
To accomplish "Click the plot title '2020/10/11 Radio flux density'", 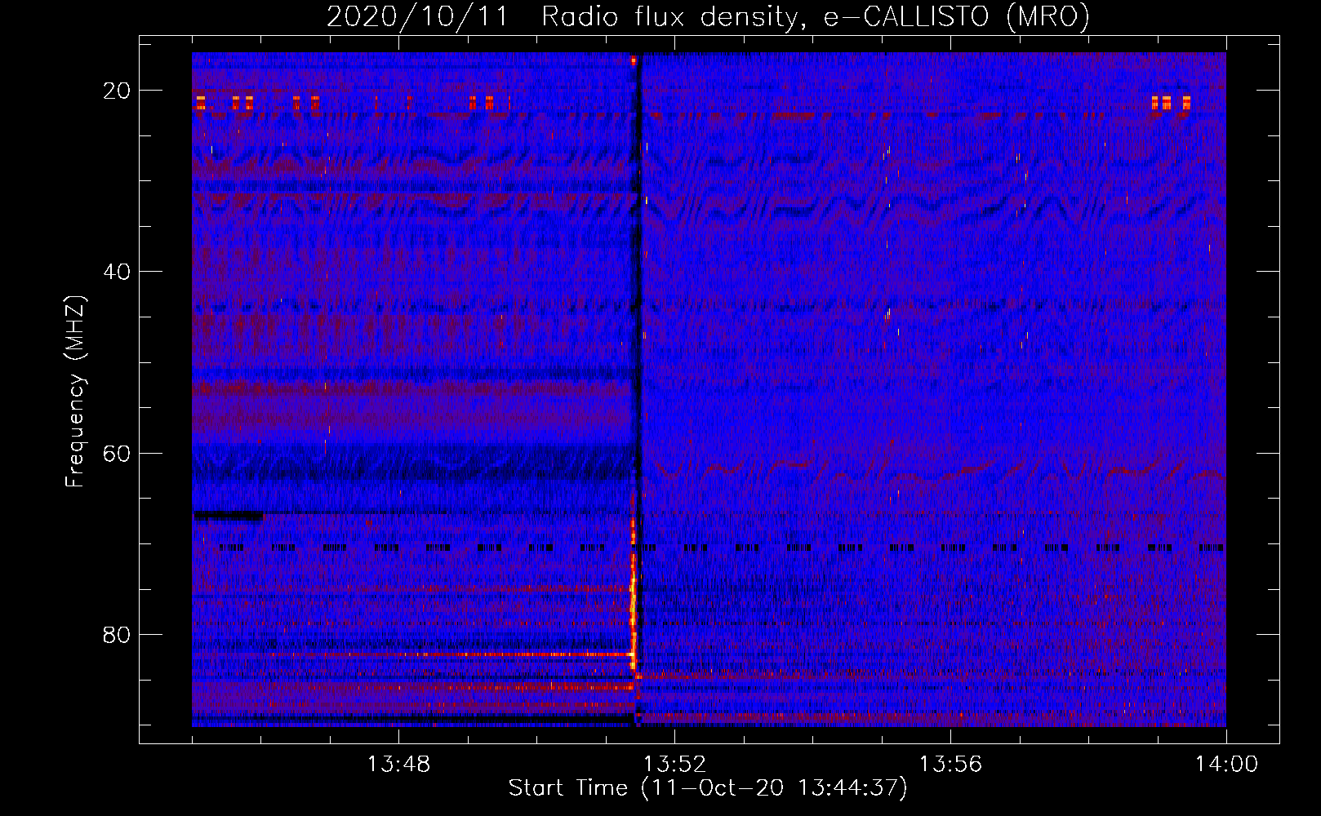I will 708,17.
